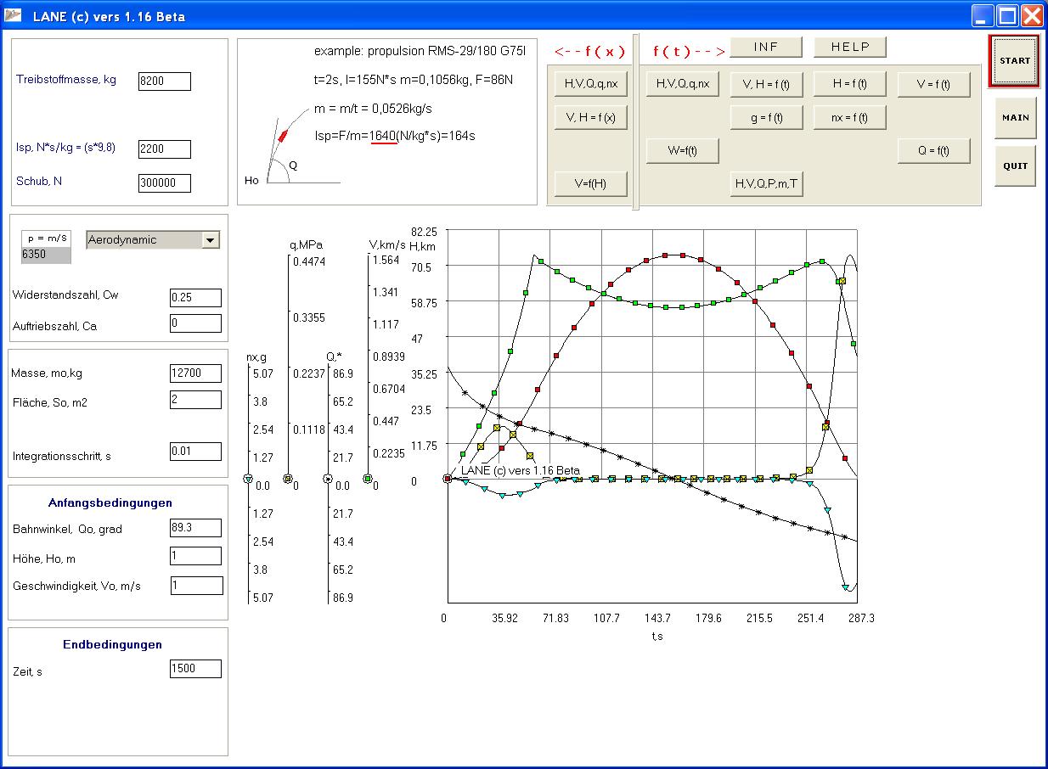Viewport: 1048px width, 769px height.
Task: Plot the V, H = f(x) graph
Action: [x=590, y=117]
